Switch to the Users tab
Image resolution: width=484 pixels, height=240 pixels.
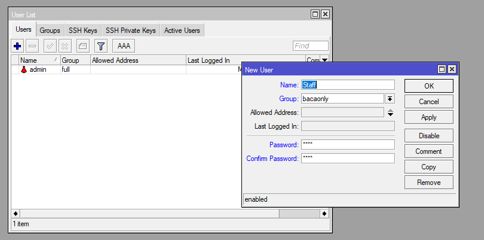coord(23,30)
